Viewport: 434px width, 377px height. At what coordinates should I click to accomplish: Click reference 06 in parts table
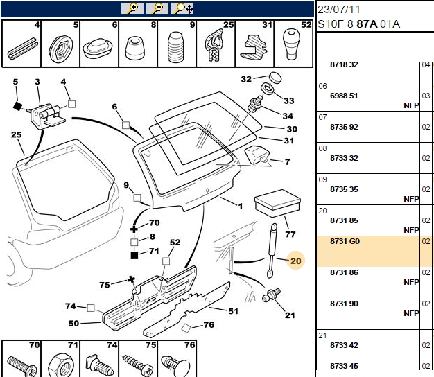(x=323, y=86)
